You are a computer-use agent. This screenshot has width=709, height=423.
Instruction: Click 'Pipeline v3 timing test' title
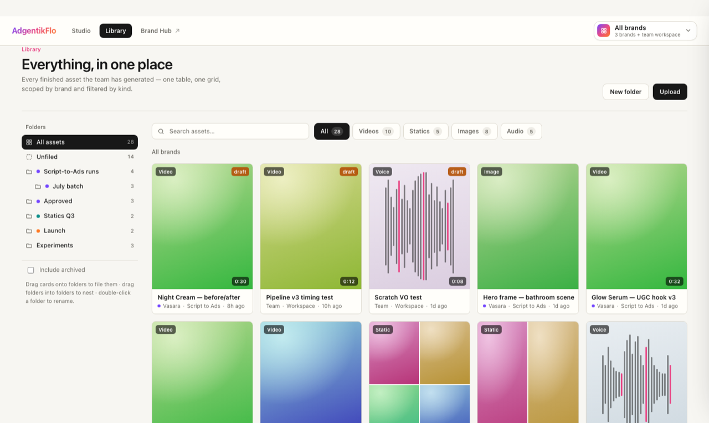(x=300, y=297)
